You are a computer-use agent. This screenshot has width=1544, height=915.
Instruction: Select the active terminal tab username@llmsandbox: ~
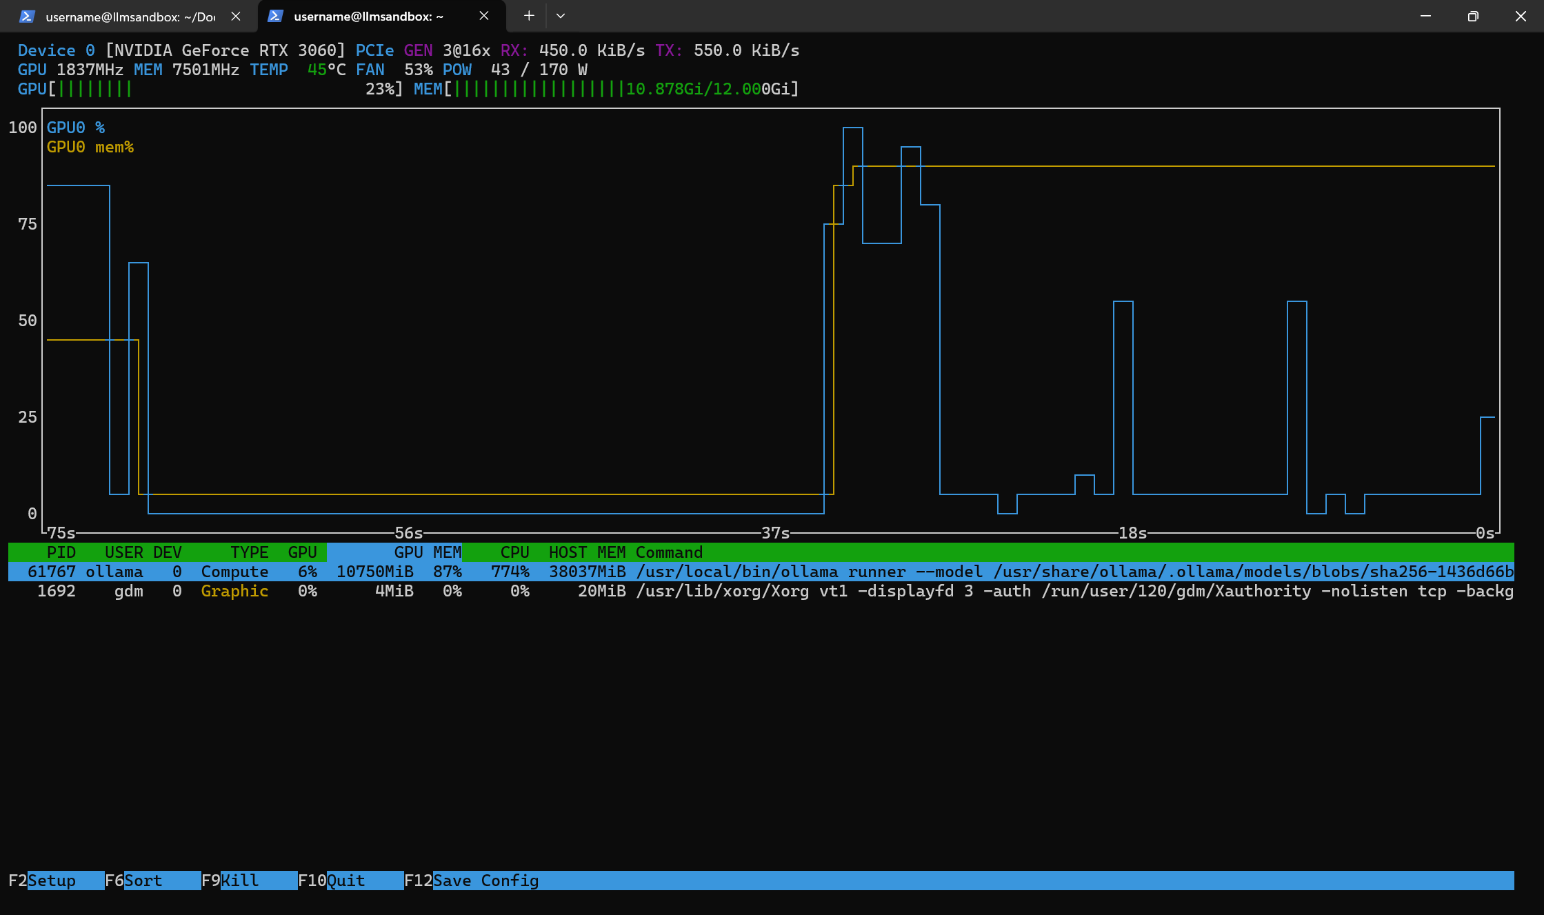[x=381, y=17]
